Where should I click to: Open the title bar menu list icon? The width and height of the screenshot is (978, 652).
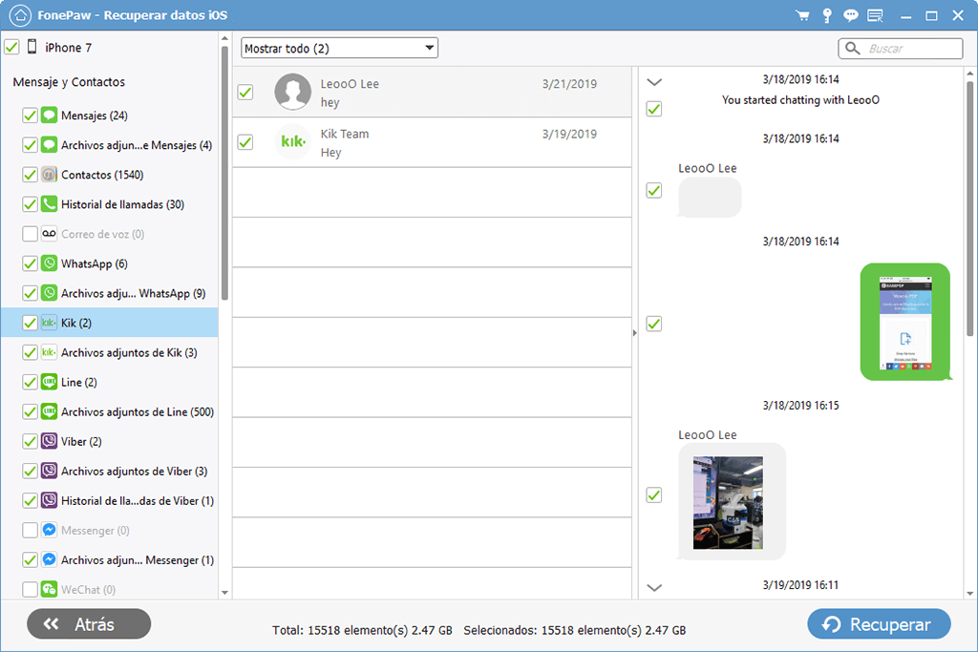pos(875,15)
